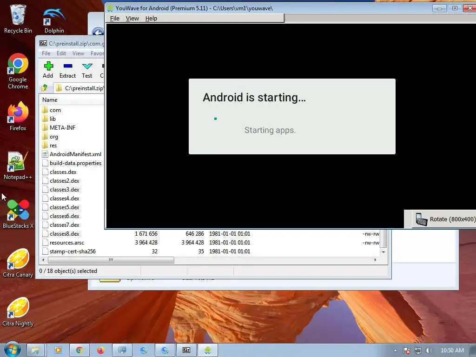This screenshot has width=476, height=357.
Task: Click the down arrow of 7-Zip vertical scrollbar
Action: click(383, 252)
